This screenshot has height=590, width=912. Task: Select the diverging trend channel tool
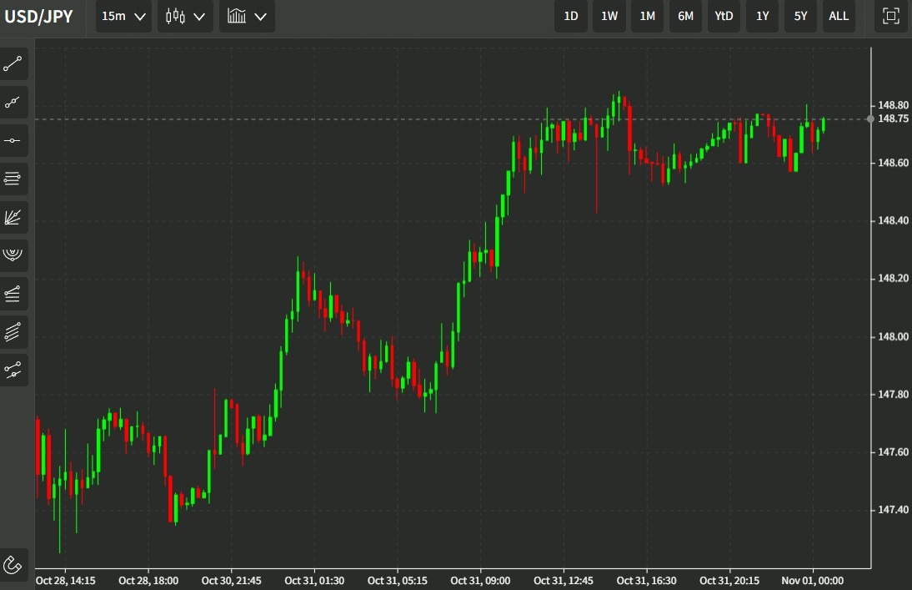coord(13,294)
